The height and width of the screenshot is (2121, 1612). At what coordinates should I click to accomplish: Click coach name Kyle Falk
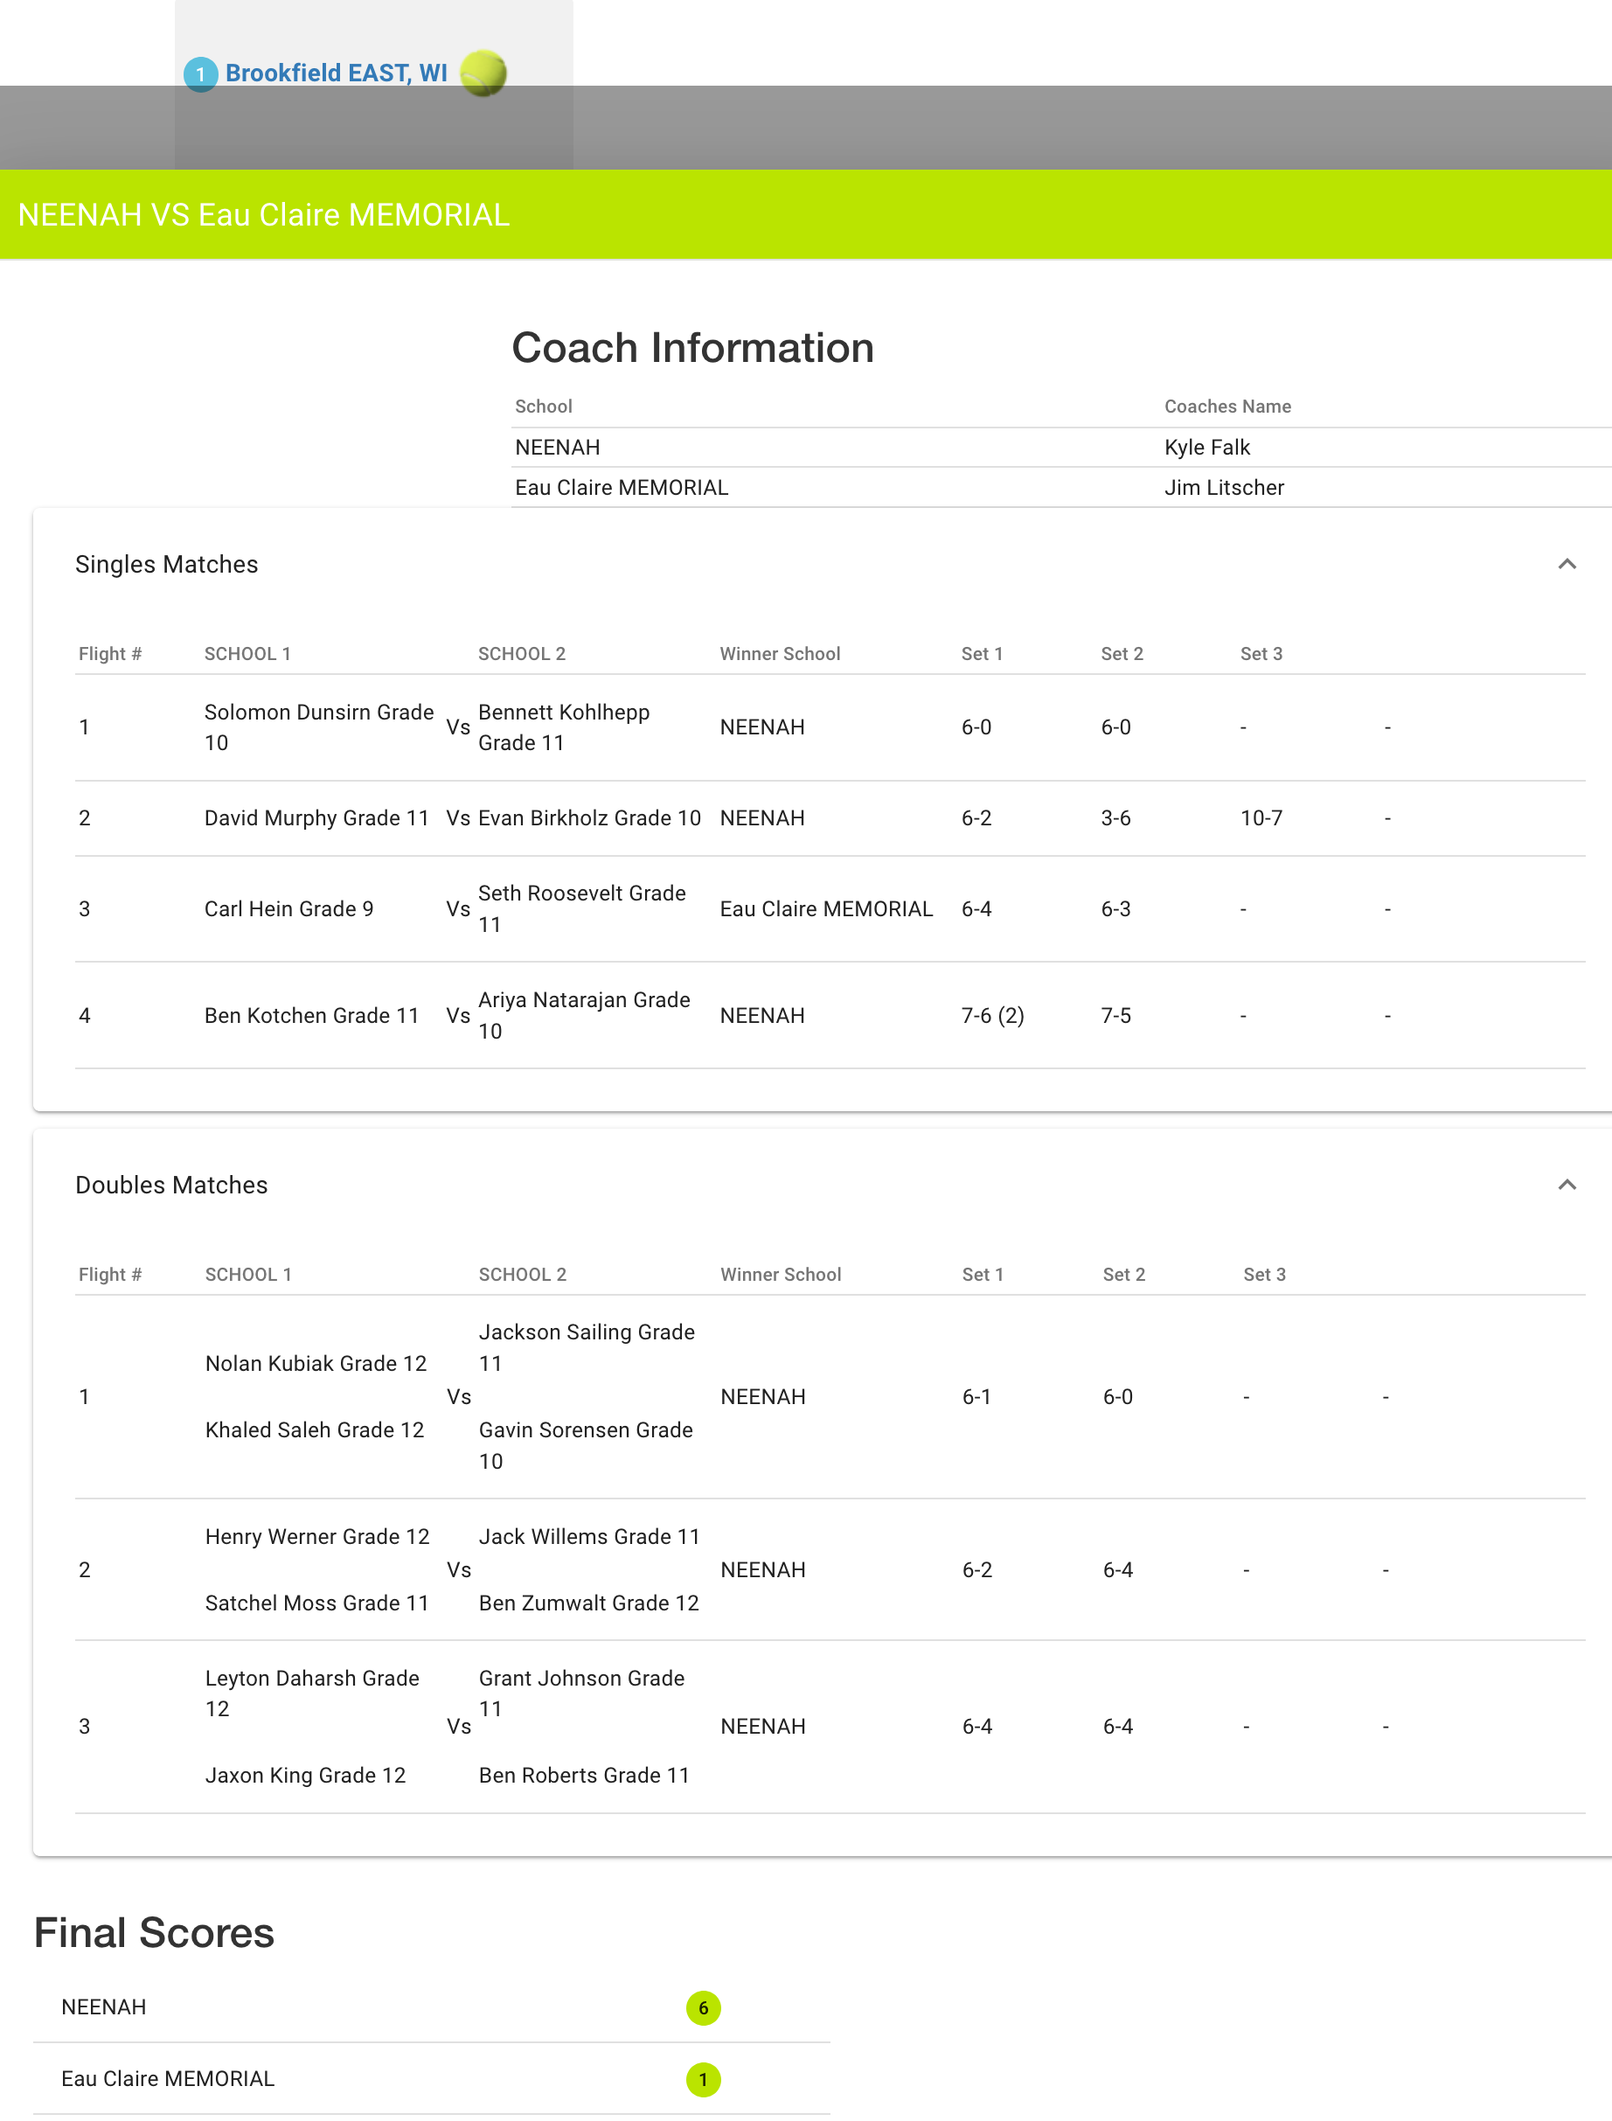(x=1206, y=448)
